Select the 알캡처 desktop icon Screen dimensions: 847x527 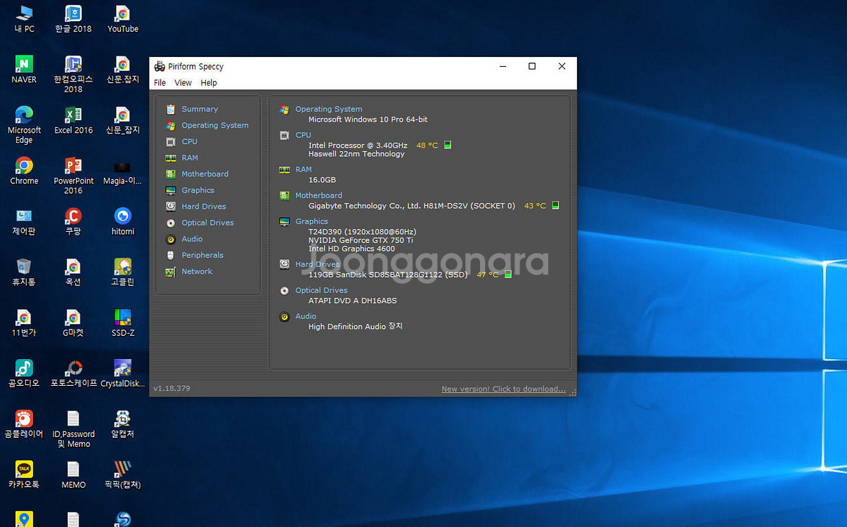point(122,424)
